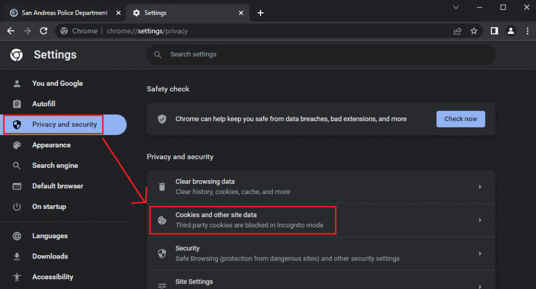This screenshot has width=536, height=289.
Task: Click the Chrome logo next to Settings title
Action: [17, 55]
